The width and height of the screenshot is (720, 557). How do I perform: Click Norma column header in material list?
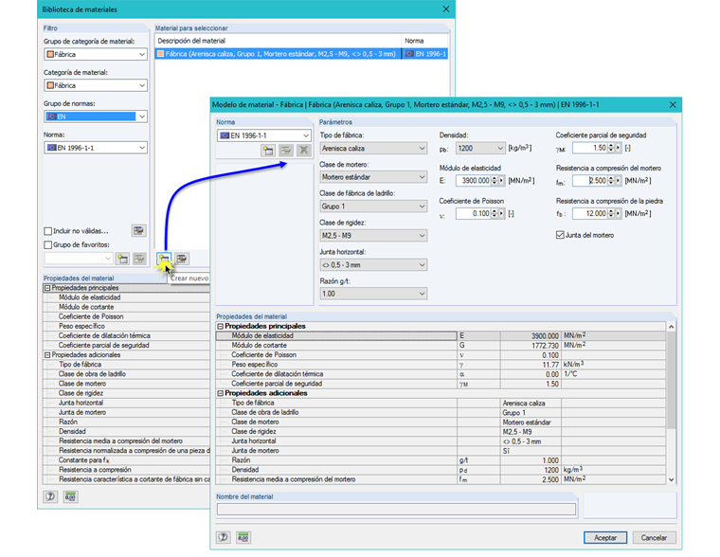[424, 41]
